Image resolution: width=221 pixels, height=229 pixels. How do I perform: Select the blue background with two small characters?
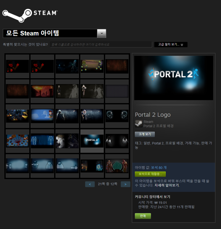click(17, 166)
